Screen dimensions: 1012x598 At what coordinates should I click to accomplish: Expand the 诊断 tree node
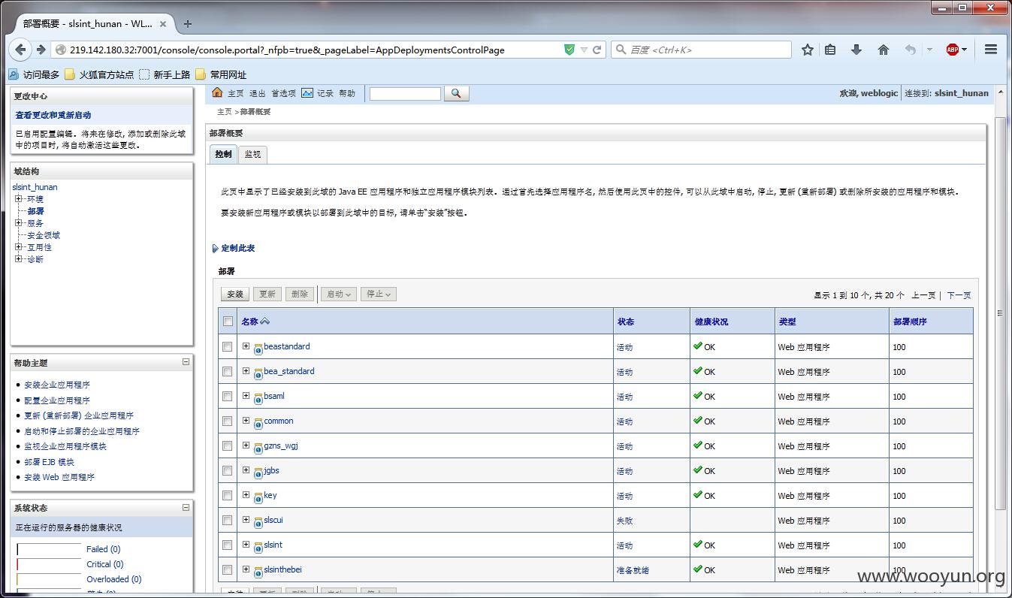[x=19, y=259]
